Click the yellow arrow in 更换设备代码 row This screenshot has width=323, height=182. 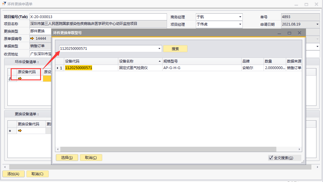pos(20,131)
